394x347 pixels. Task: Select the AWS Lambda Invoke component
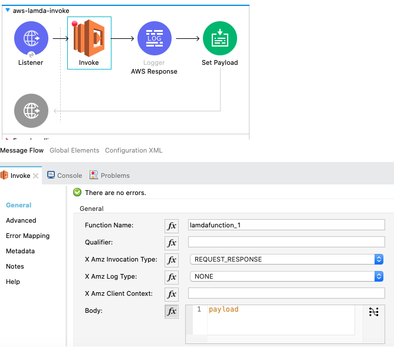coord(88,39)
